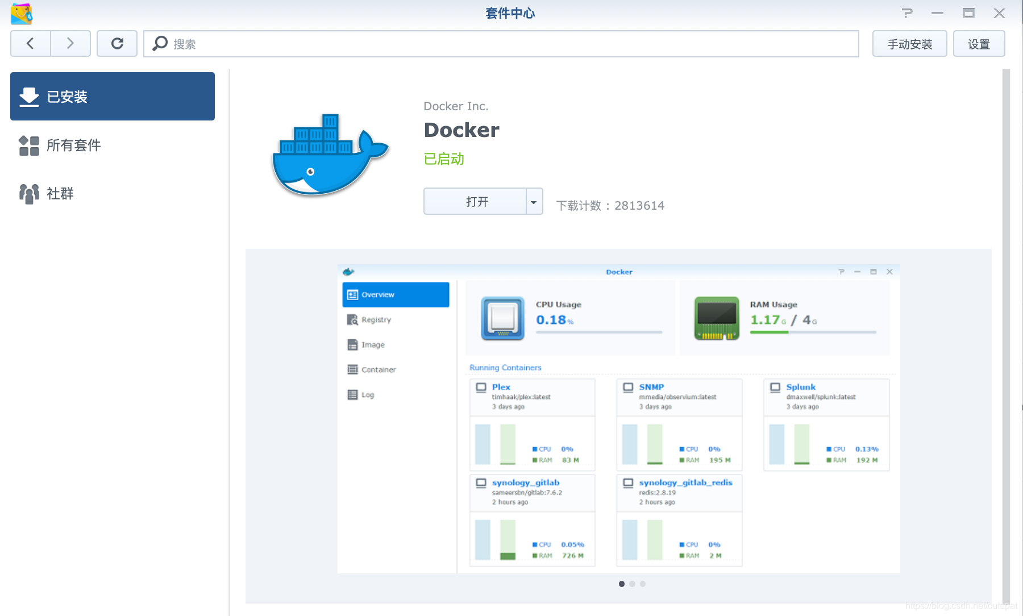The height and width of the screenshot is (616, 1023).
Task: Click the CPU usage progress bar in preview
Action: (x=599, y=332)
